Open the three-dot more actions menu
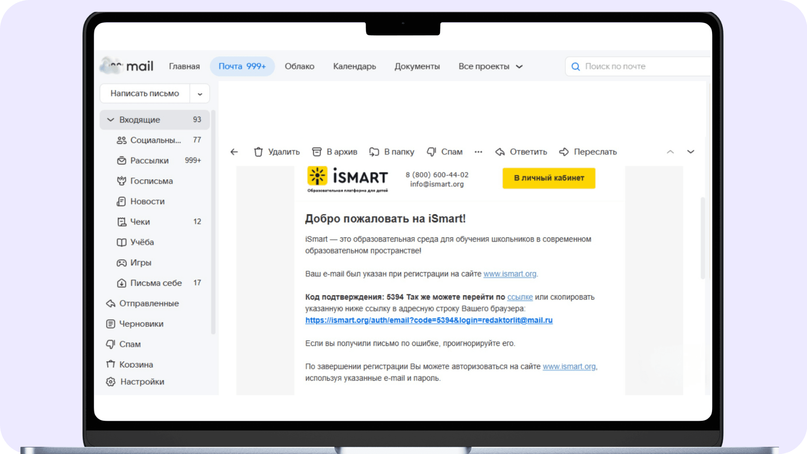 point(478,152)
